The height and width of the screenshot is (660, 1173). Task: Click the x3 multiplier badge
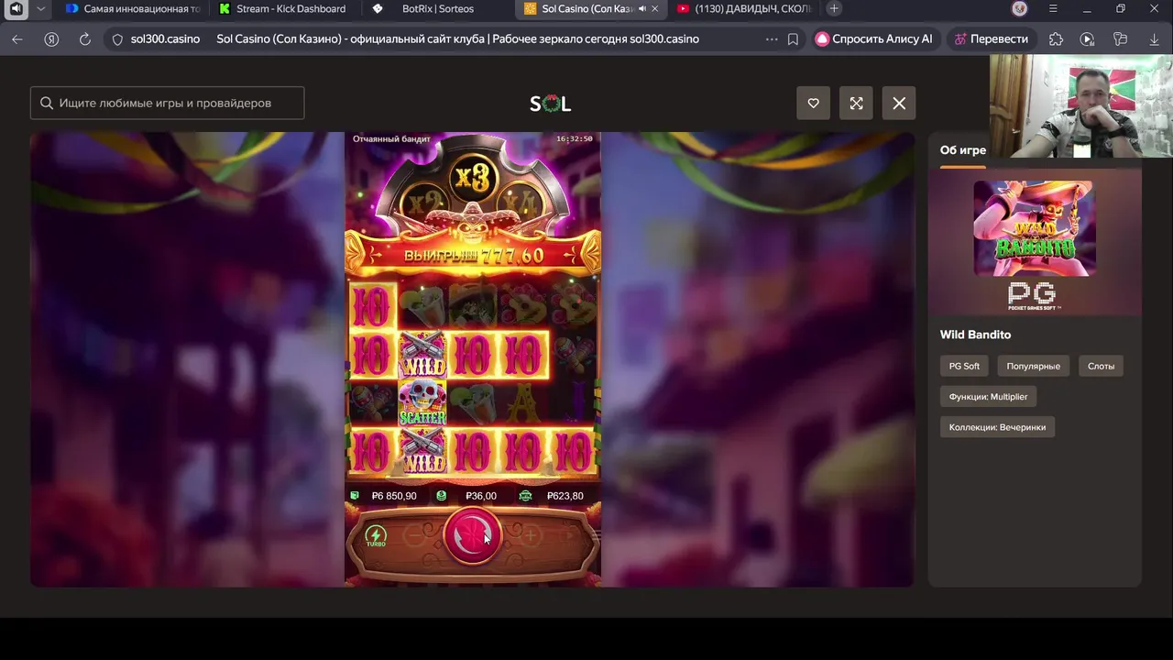(473, 179)
